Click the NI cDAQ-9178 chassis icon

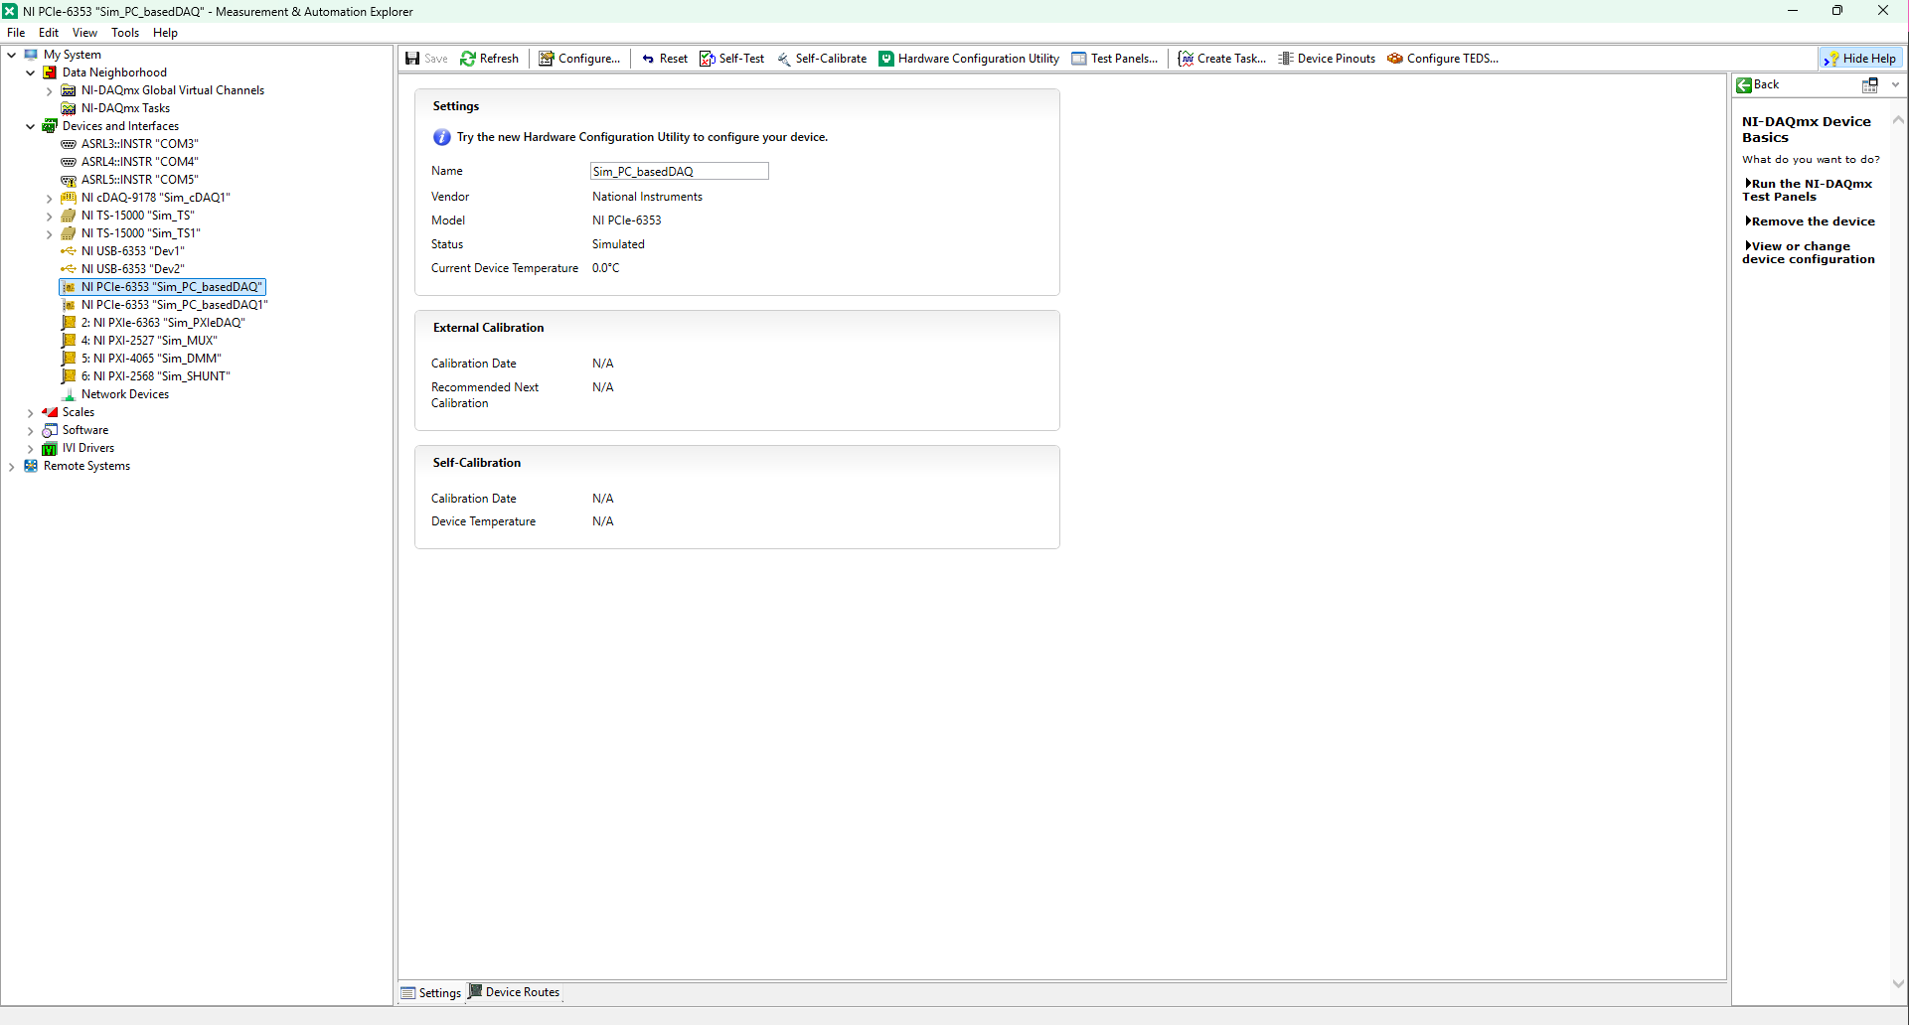pyautogui.click(x=69, y=198)
